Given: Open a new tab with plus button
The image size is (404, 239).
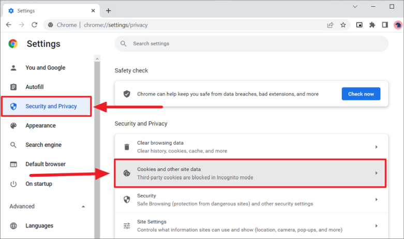Looking at the screenshot, I should click(108, 10).
